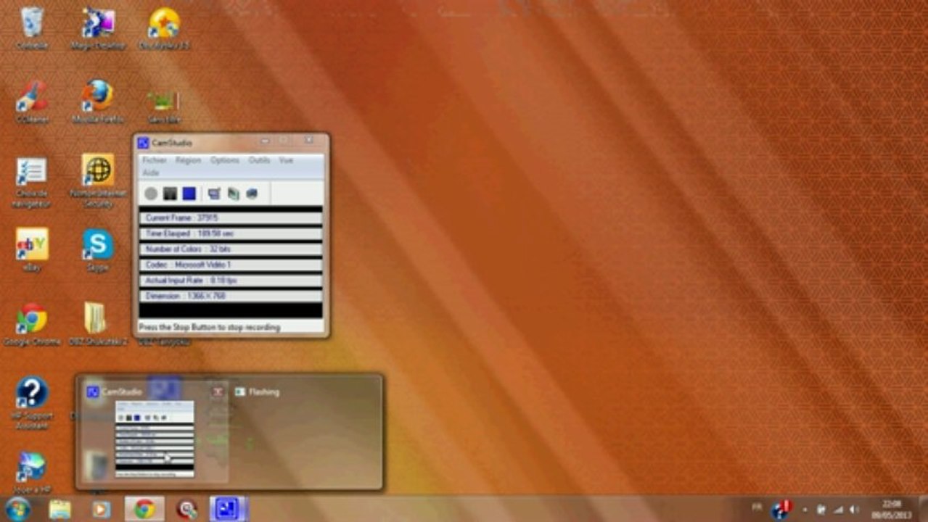Click the star ball desktop icon

click(x=164, y=28)
